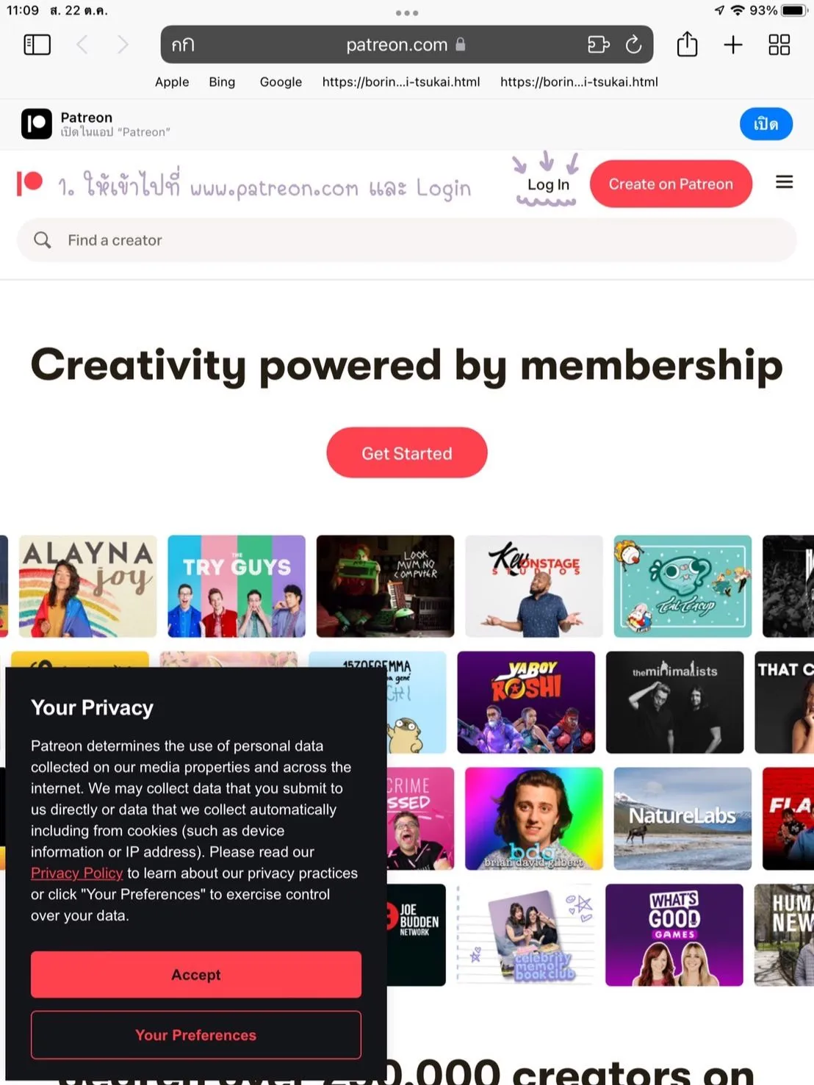This screenshot has width=814, height=1085.
Task: Open the reader format menu in address bar
Action: tap(183, 45)
